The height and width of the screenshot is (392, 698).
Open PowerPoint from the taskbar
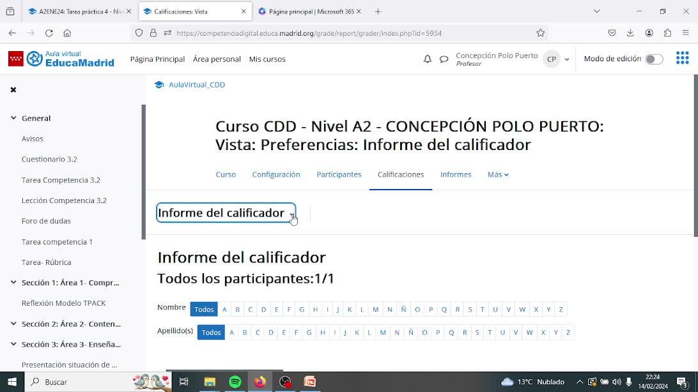click(x=310, y=382)
